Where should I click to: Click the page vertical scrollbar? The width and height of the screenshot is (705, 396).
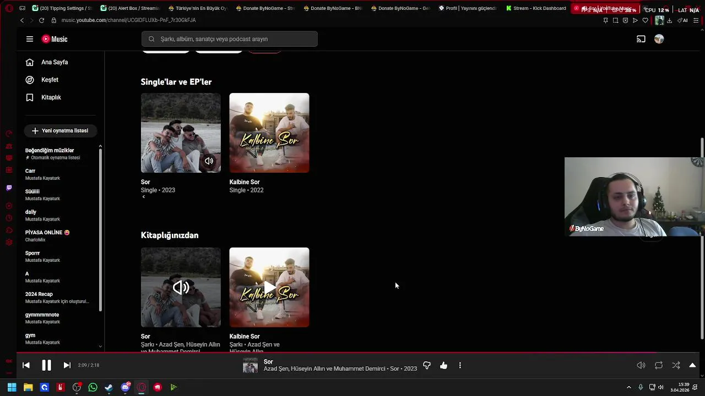coord(702,238)
